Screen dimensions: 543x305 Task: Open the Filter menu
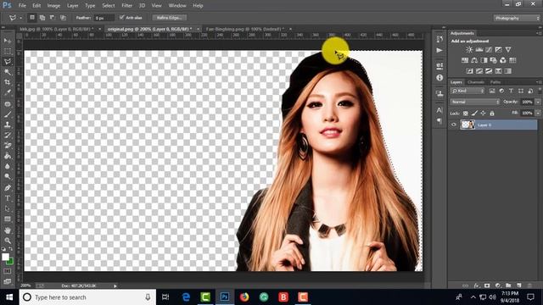point(126,6)
